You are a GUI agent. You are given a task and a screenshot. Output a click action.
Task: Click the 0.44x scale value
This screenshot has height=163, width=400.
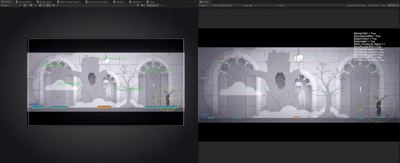coord(281,5)
